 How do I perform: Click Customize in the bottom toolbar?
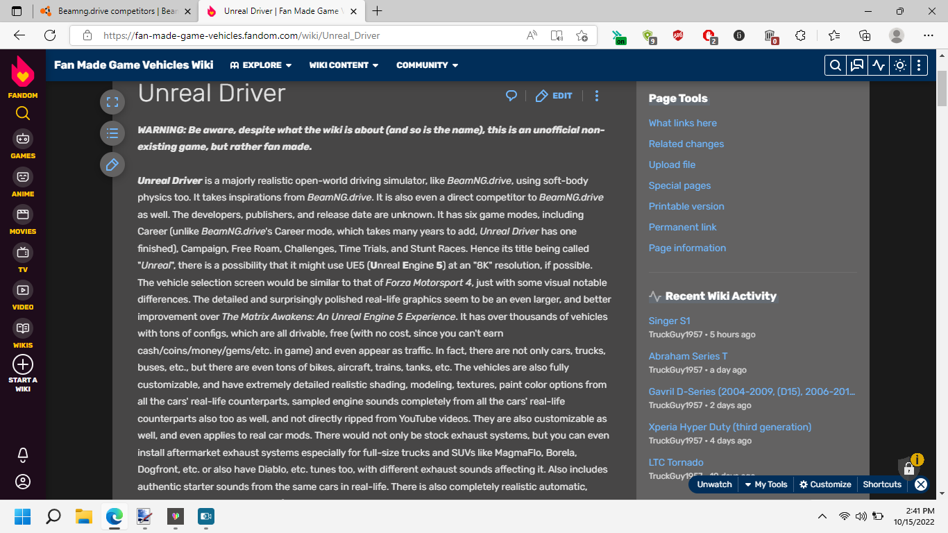click(x=825, y=484)
